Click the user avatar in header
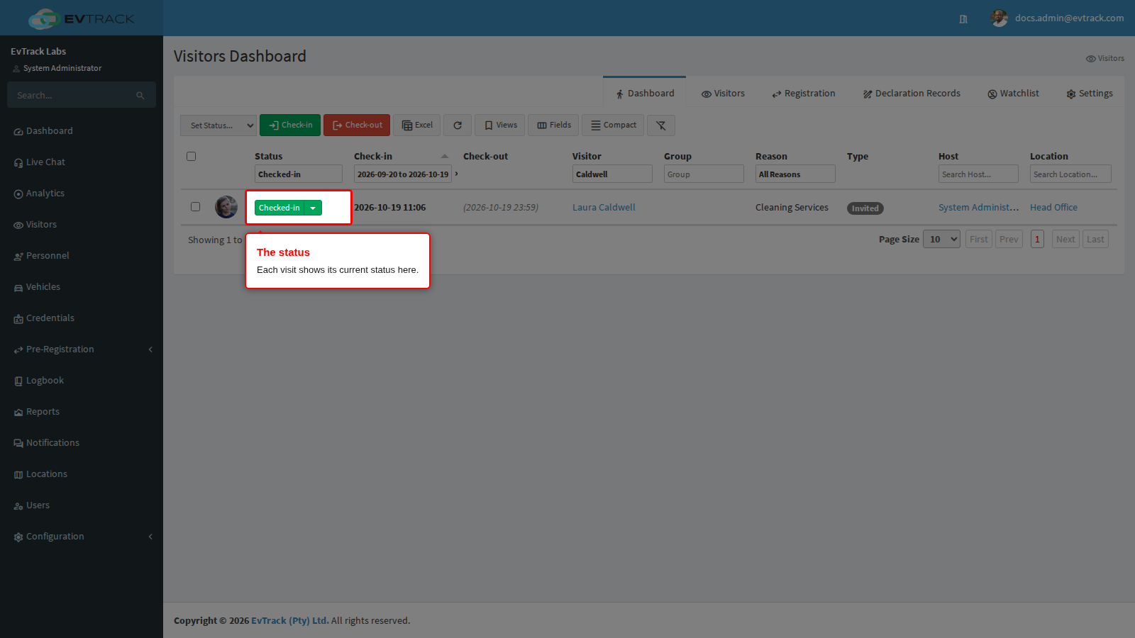This screenshot has height=638, width=1135. click(x=1000, y=18)
